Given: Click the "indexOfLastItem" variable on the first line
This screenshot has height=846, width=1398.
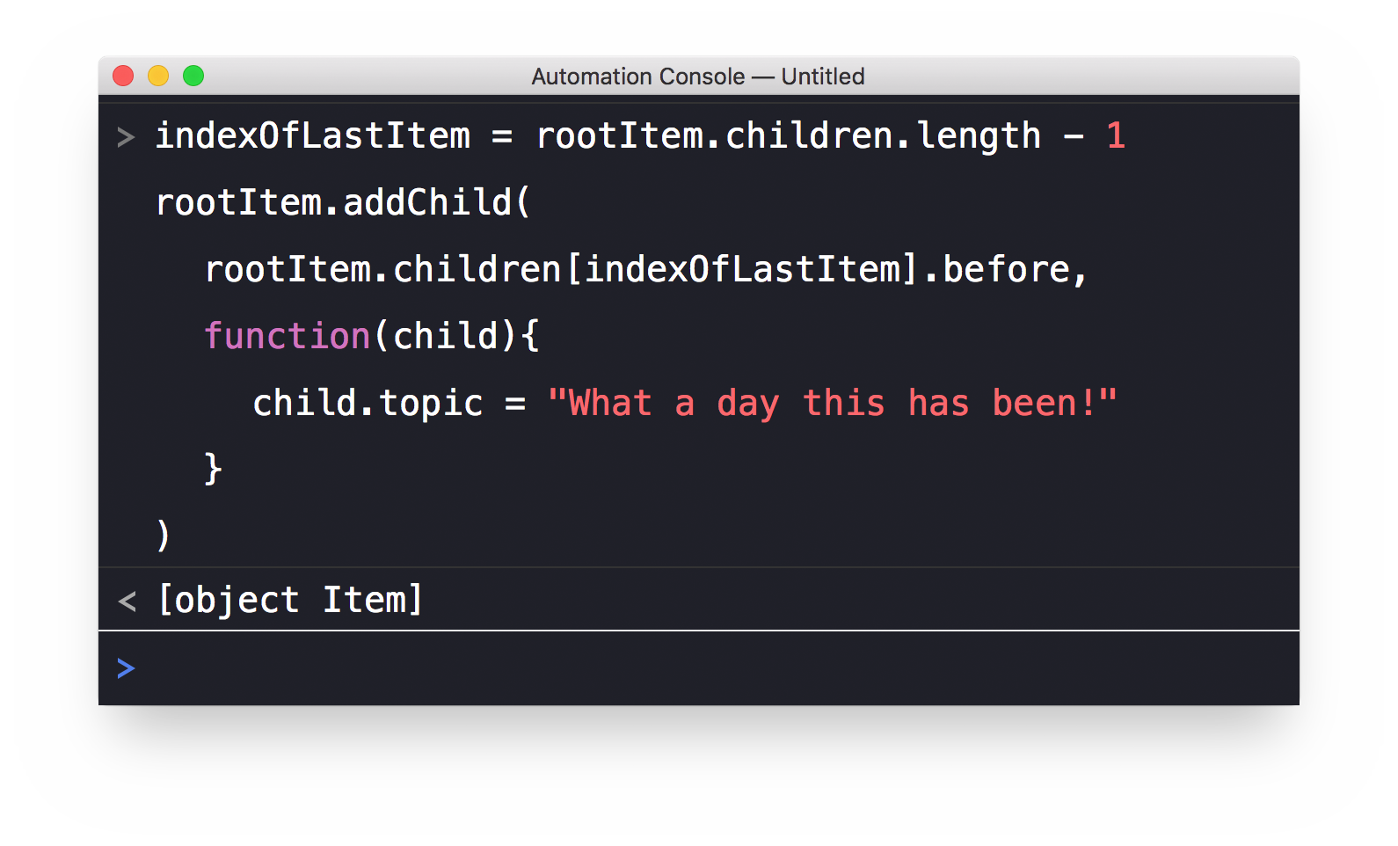Looking at the screenshot, I should pos(313,135).
